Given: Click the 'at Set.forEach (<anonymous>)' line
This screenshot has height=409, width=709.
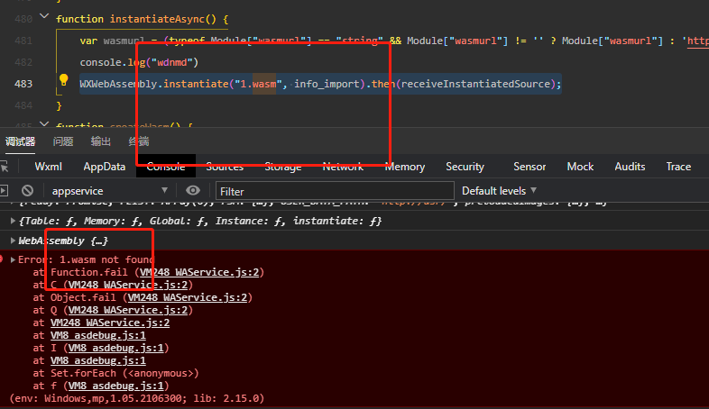Looking at the screenshot, I should tap(115, 373).
